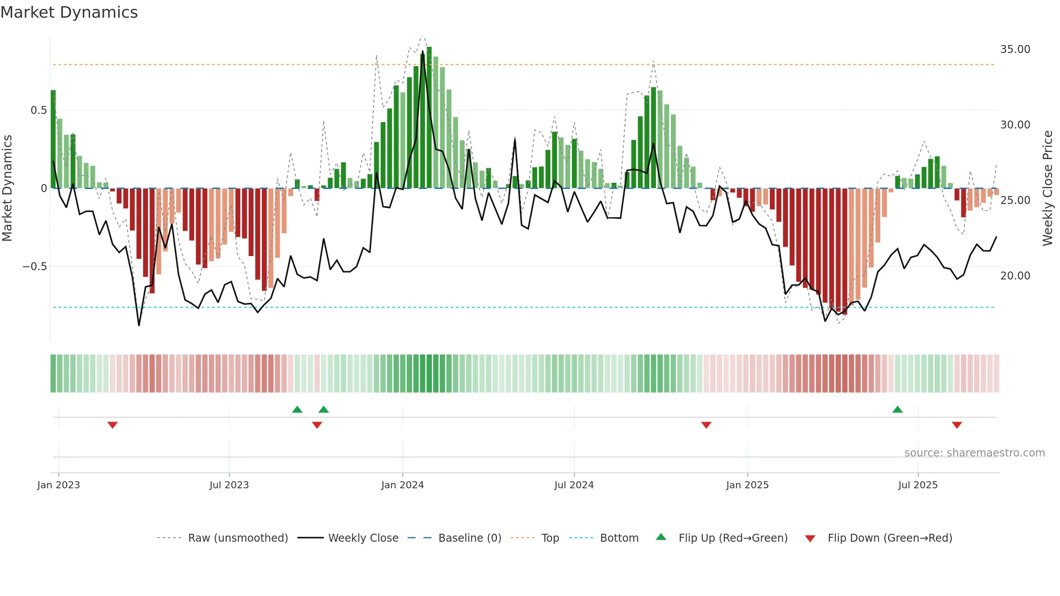Click the −0.5 left axis tick label
This screenshot has height=596, width=1060.
35,266
